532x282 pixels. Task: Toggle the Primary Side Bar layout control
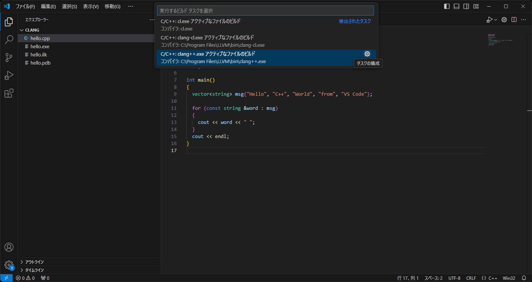tap(446, 6)
